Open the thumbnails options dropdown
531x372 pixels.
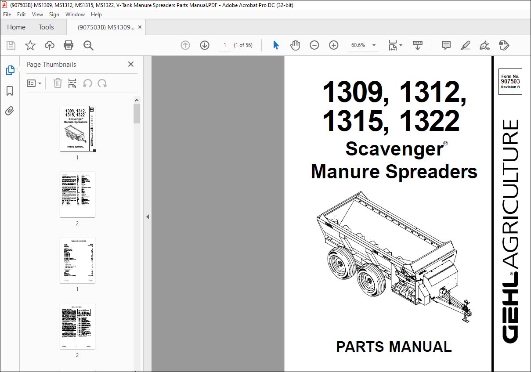(x=34, y=83)
